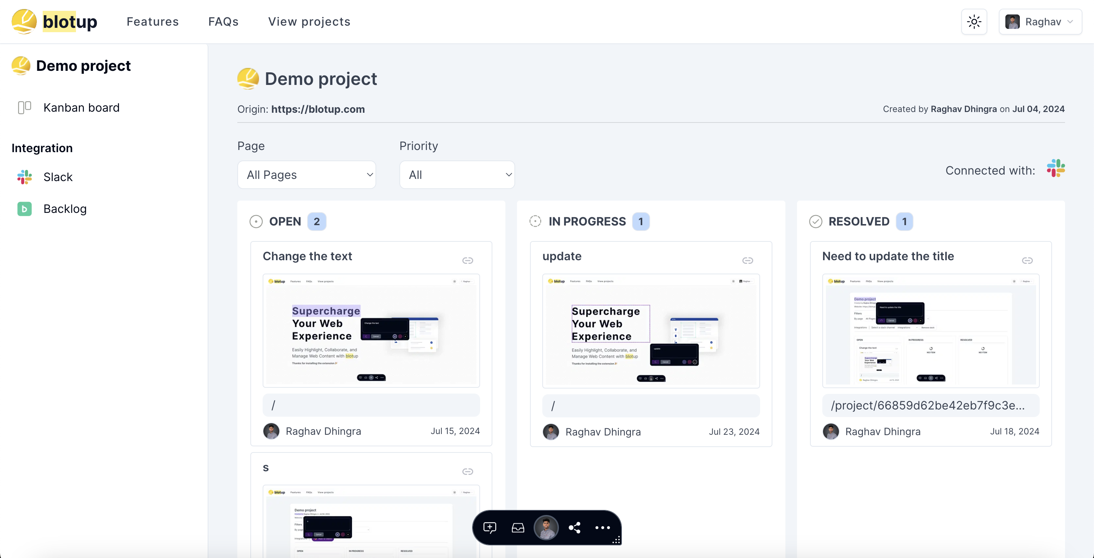The image size is (1094, 558).
Task: Click the Raghav avatar in the header
Action: click(x=1013, y=22)
